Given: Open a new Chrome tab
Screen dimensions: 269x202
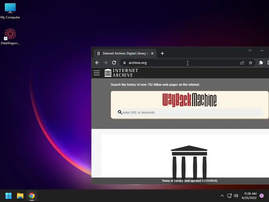Looking at the screenshot, I should tap(162, 53).
